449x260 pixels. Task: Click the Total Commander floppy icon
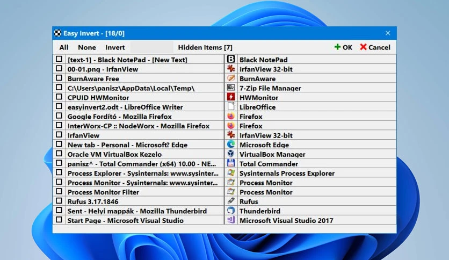(x=231, y=163)
